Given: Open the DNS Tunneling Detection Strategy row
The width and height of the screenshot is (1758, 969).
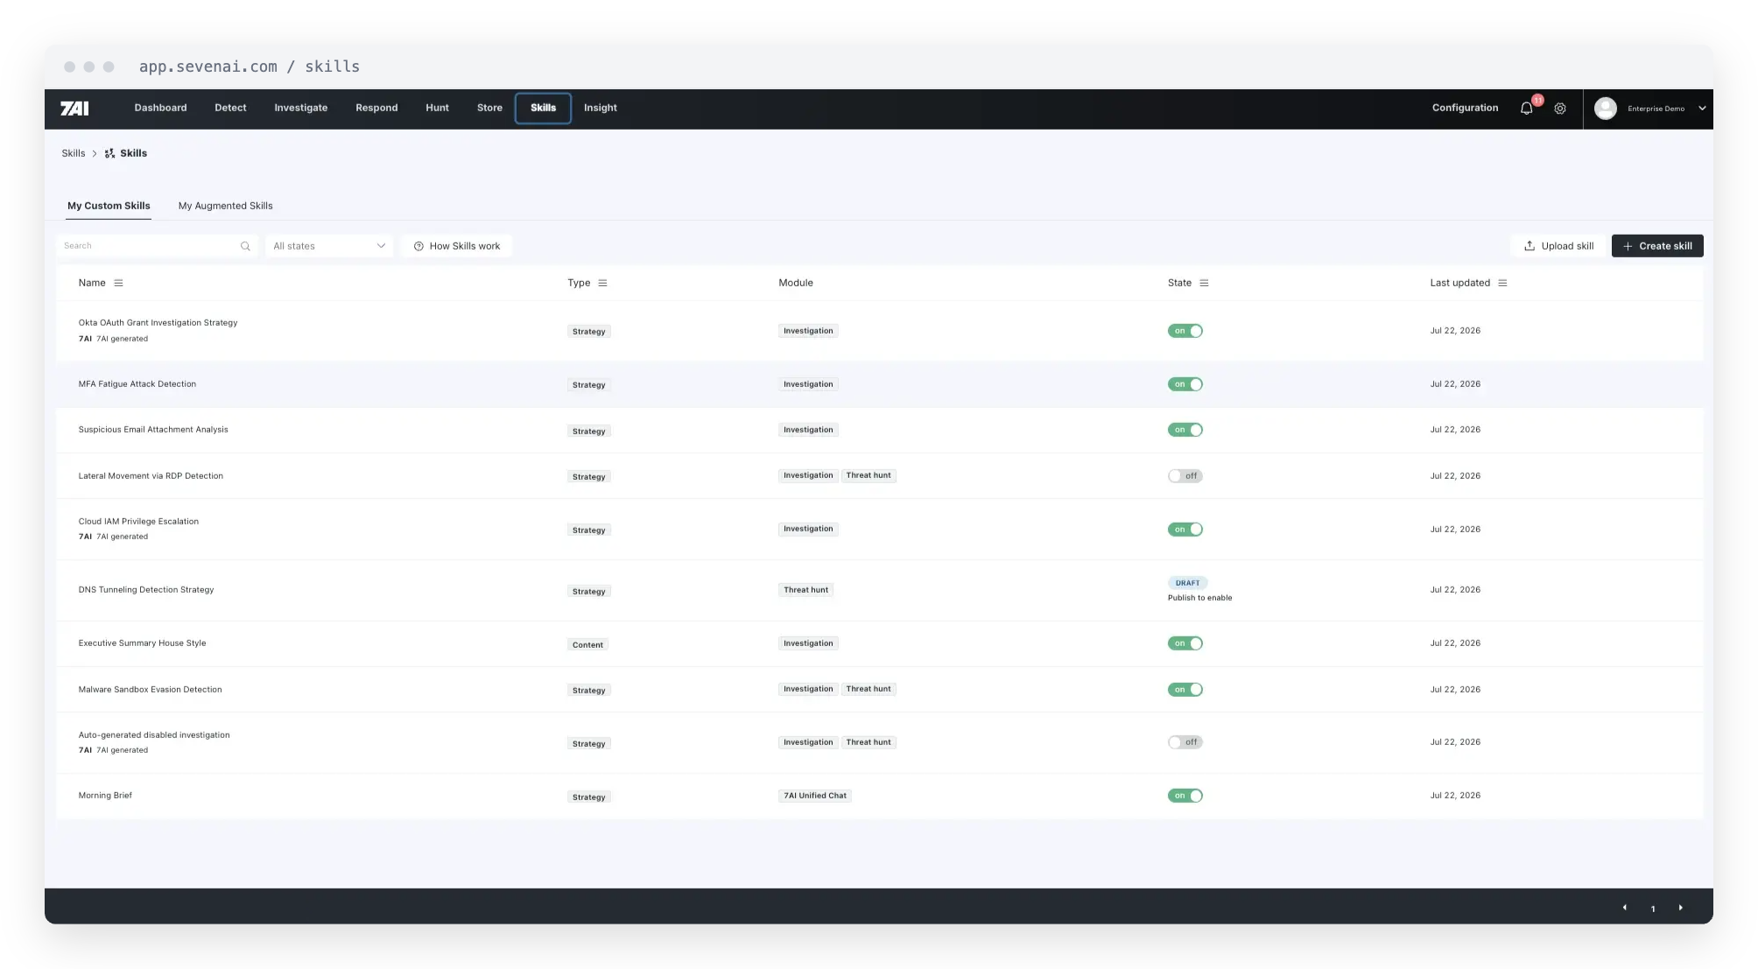Looking at the screenshot, I should point(879,590).
